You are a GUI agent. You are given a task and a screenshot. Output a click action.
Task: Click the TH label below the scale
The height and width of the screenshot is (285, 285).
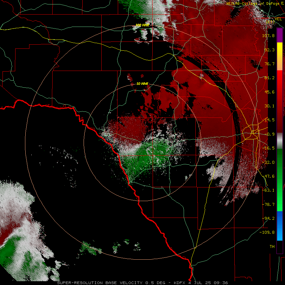[272, 247]
